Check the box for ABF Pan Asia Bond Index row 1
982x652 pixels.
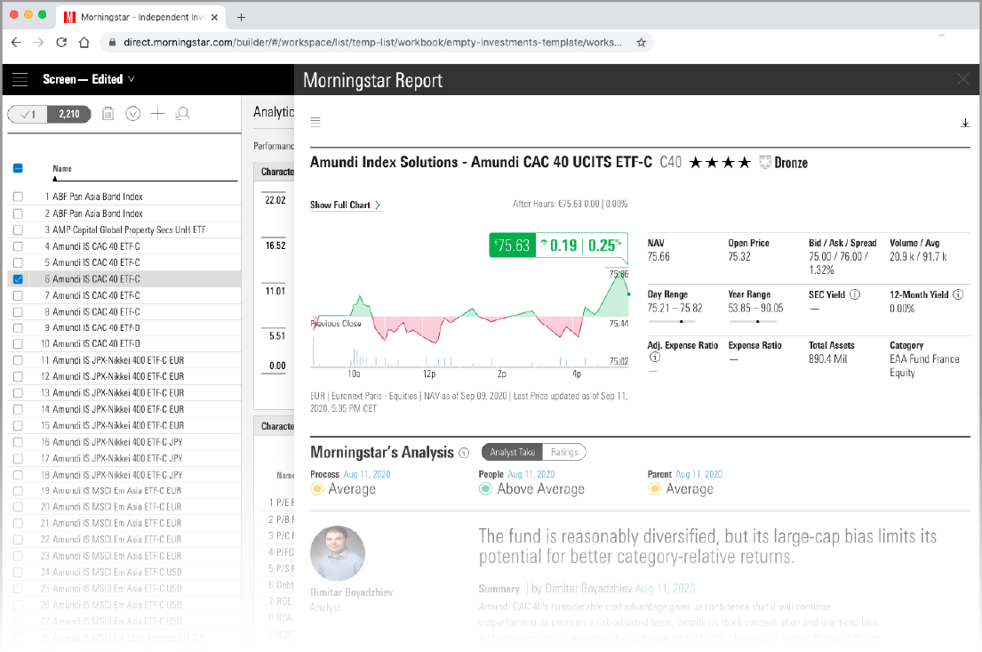point(18,197)
